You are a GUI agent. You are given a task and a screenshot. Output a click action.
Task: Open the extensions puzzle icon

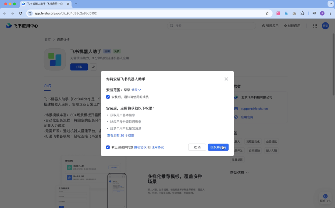302,13
